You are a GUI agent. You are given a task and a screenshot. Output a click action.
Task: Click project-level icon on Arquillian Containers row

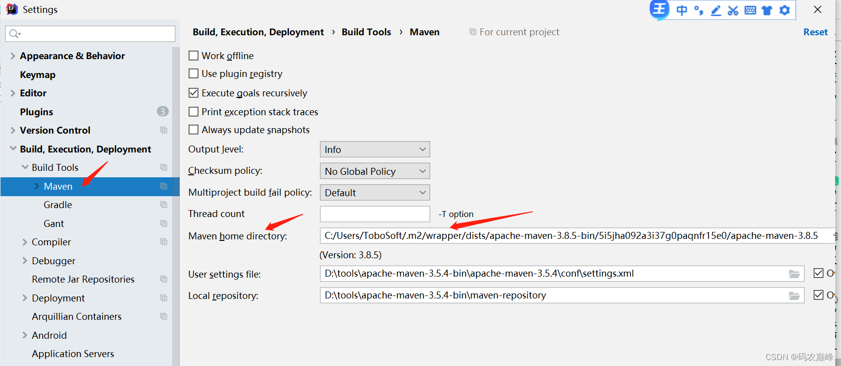(163, 316)
